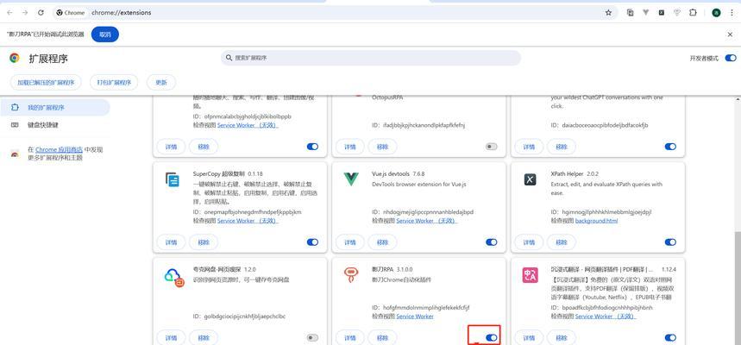Click 打包扩展程序 button
The image size is (741, 345).
[x=114, y=82]
